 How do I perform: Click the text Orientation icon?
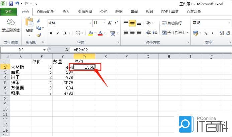[x=148, y=23]
